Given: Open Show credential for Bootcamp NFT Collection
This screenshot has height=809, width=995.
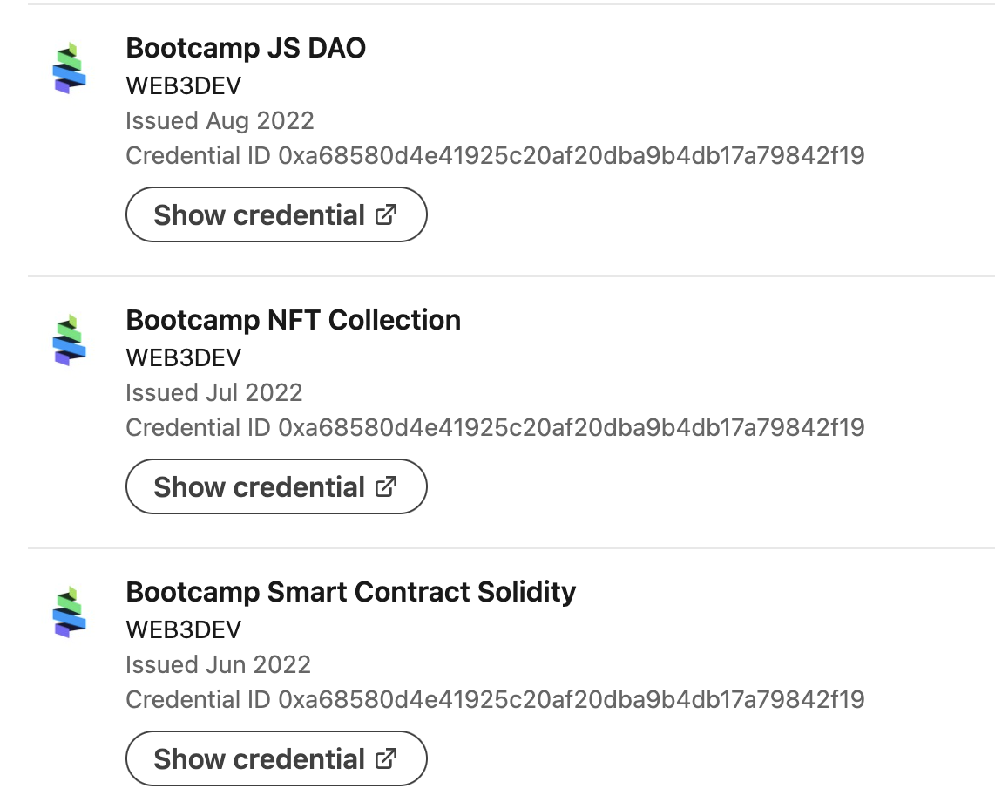Looking at the screenshot, I should [275, 486].
